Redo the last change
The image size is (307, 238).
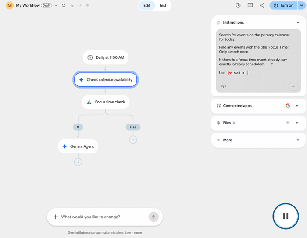click(80, 6)
